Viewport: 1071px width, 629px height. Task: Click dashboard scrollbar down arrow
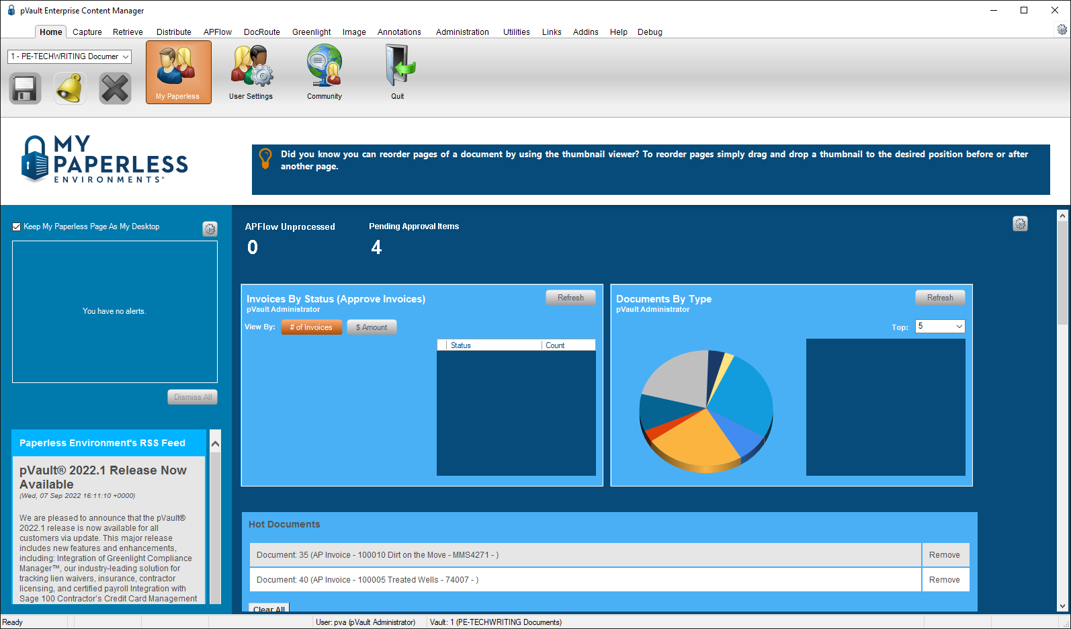(x=1062, y=606)
